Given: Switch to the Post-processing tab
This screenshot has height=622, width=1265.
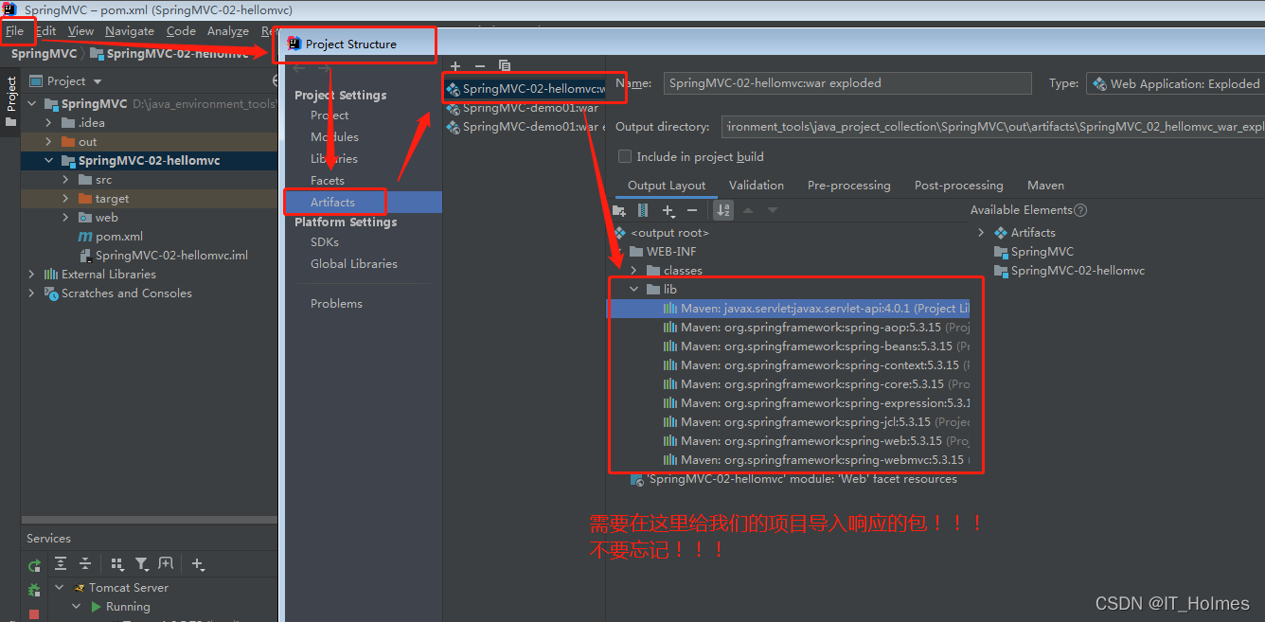Looking at the screenshot, I should tap(959, 186).
